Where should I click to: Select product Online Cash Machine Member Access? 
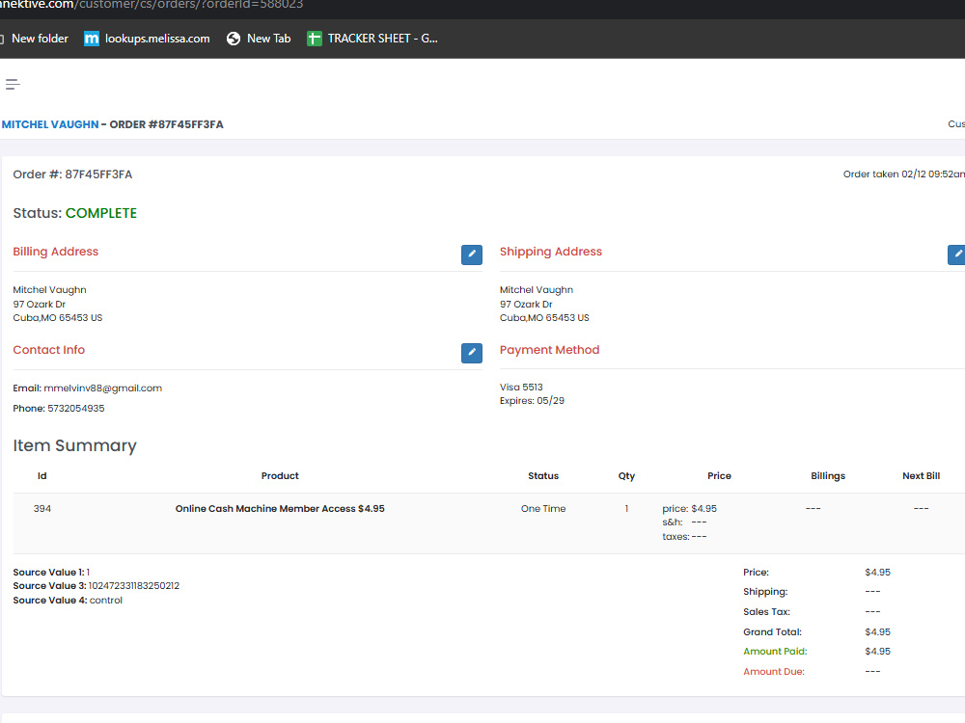coord(280,508)
